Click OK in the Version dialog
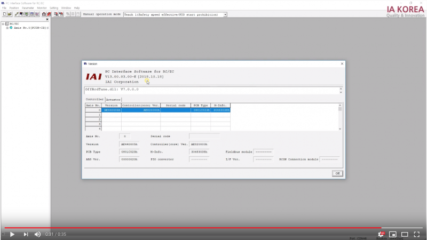 tap(337, 173)
